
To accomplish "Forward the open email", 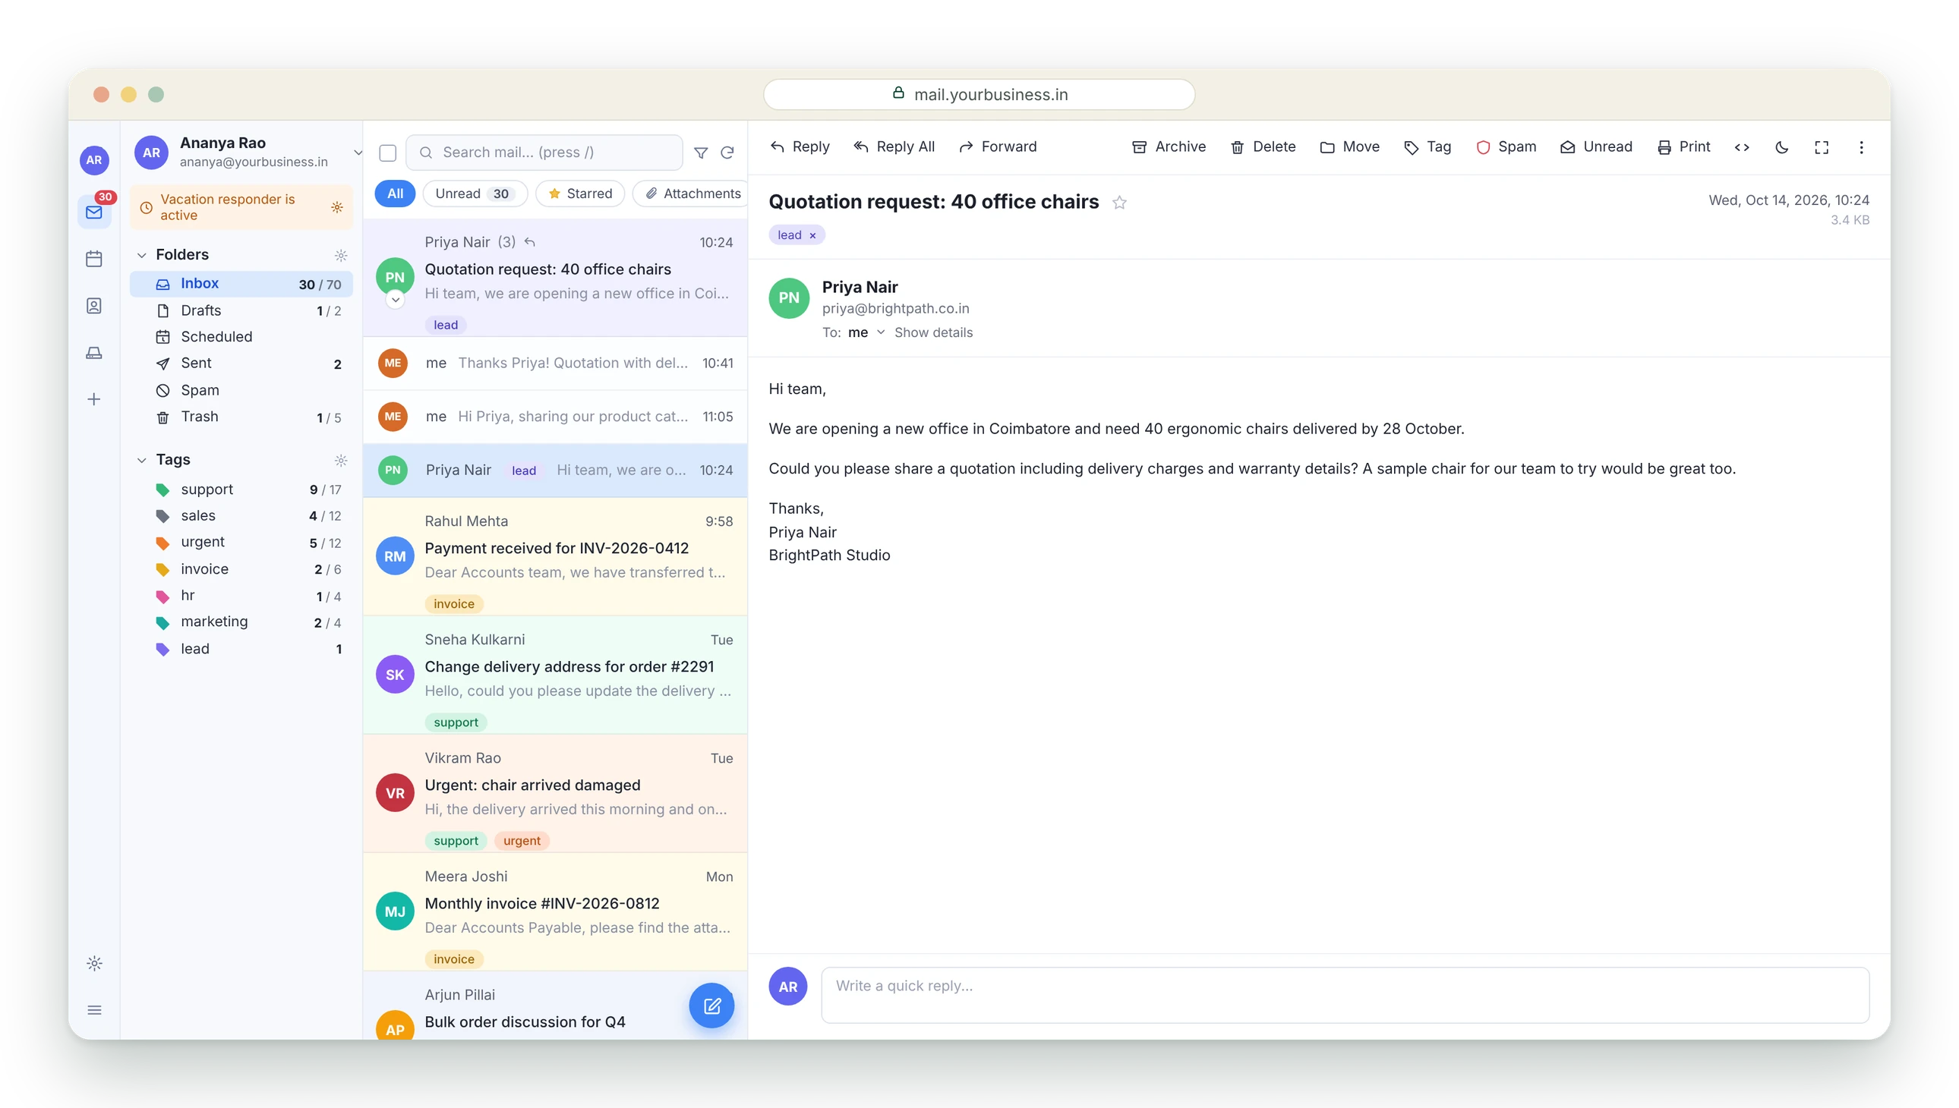I will pos(998,147).
